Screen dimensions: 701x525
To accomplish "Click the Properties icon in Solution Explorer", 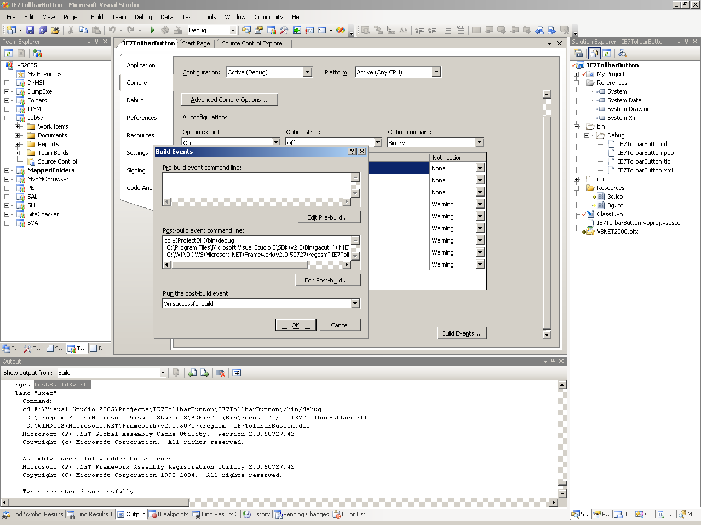I will pos(578,53).
